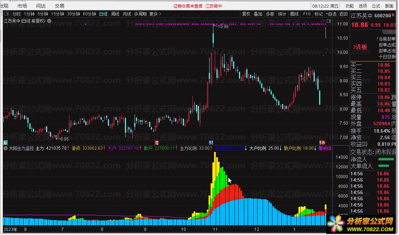Click the diamond icon above the chart
Viewport: 399px width, 235px height.
(322, 21)
